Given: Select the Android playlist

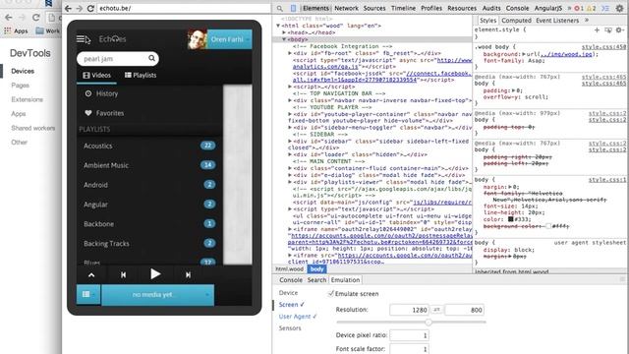Looking at the screenshot, I should (149, 185).
